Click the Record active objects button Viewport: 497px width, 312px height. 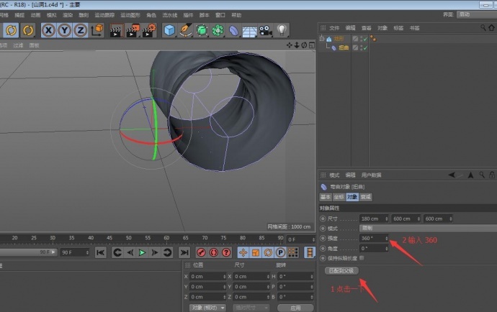point(201,252)
